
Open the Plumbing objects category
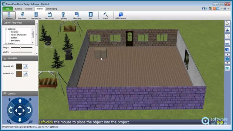coord(77,15)
